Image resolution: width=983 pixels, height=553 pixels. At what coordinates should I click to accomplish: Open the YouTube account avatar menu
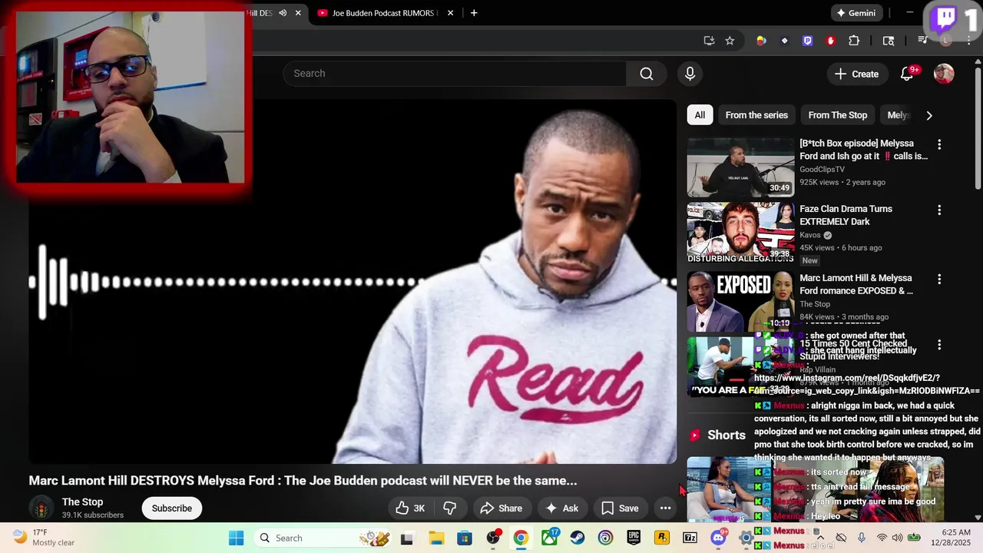[944, 74]
